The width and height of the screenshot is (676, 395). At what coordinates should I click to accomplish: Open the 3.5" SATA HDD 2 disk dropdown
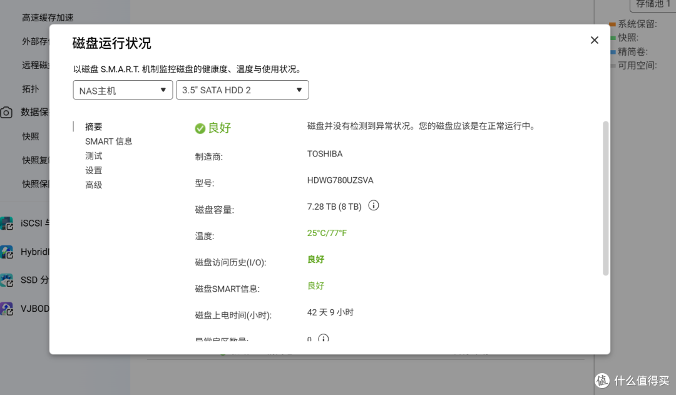[242, 90]
